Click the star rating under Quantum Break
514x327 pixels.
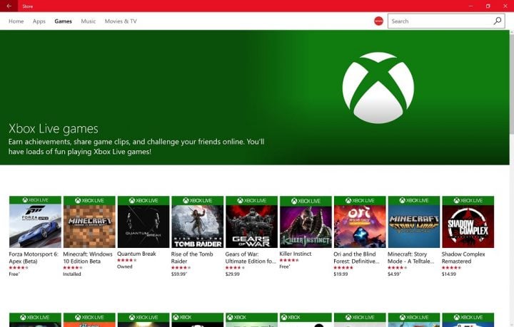(x=127, y=260)
